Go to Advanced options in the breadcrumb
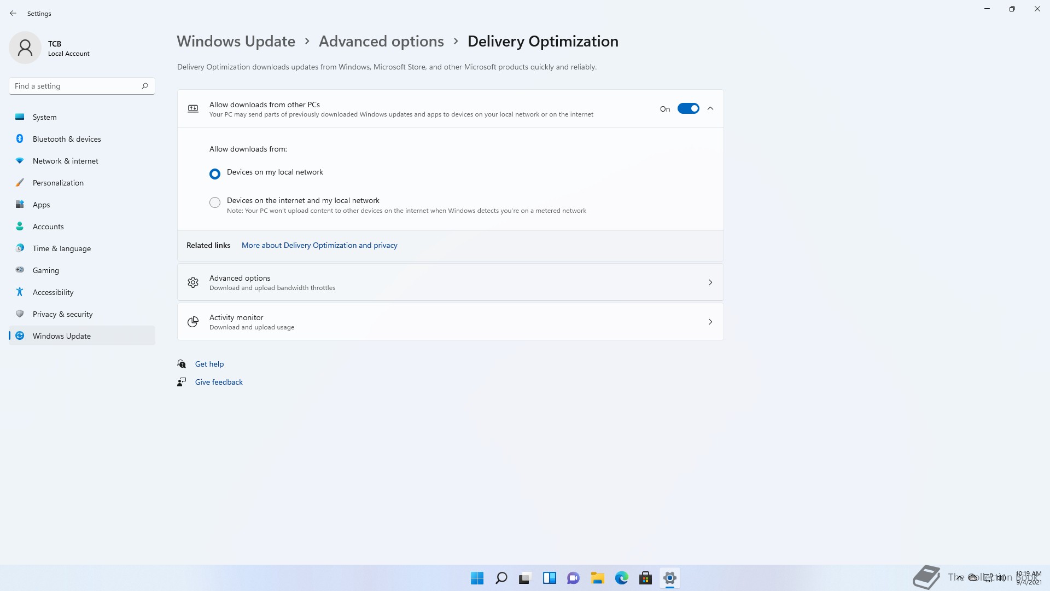 (x=381, y=41)
